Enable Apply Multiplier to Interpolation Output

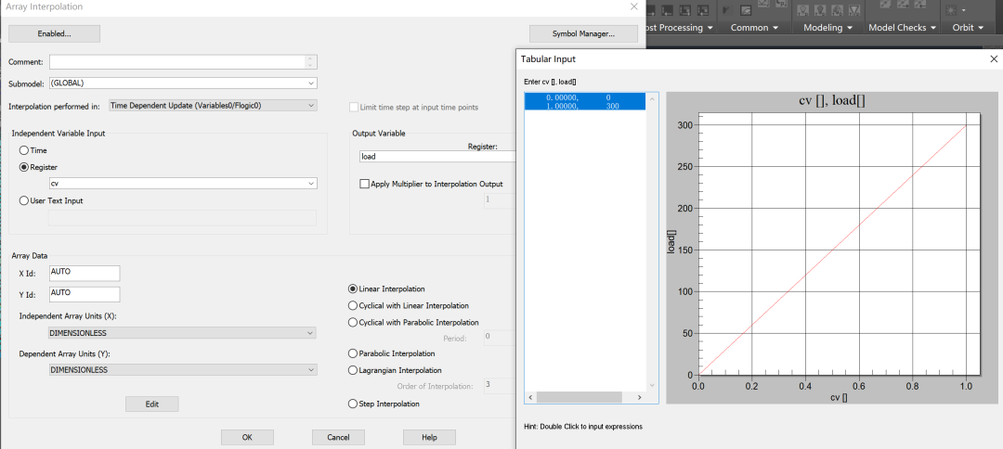tap(364, 184)
